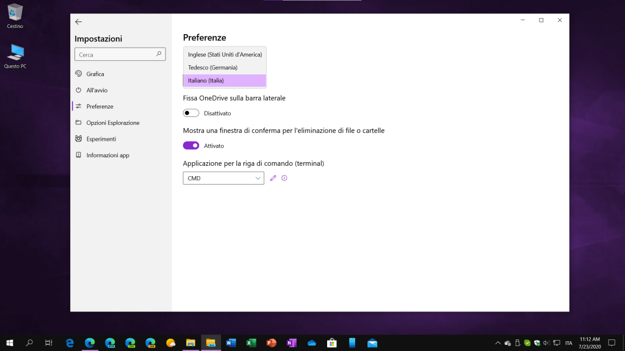
Task: Click the back arrow in Impostazioni
Action: (78, 21)
